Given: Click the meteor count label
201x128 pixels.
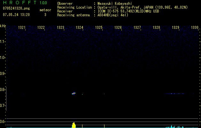Looking at the screenshot, I should coord(45,10).
